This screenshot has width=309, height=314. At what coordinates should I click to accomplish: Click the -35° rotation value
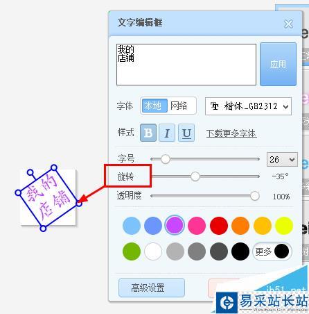(280, 176)
